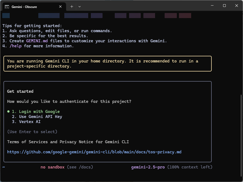243x182 pixels.
Task: Click tip 1 about asking questions
Action: pos(57,31)
